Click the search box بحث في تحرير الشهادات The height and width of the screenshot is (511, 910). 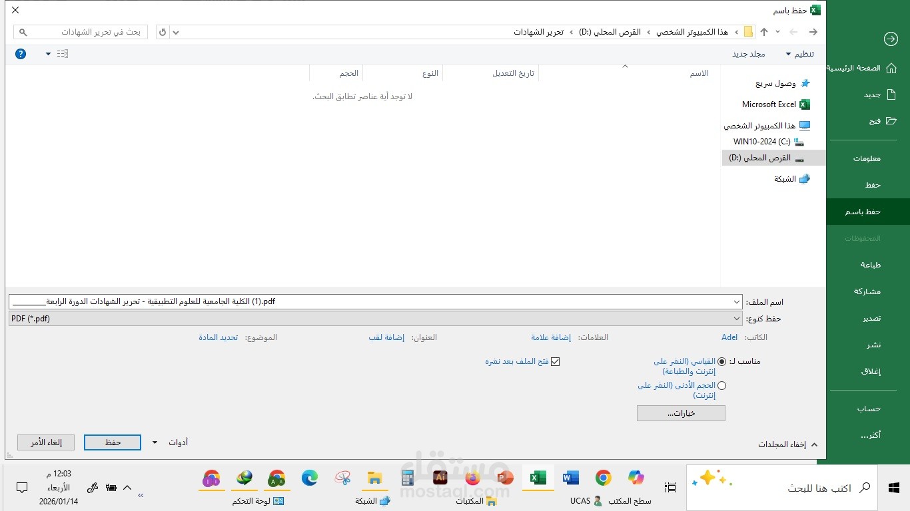coord(82,32)
